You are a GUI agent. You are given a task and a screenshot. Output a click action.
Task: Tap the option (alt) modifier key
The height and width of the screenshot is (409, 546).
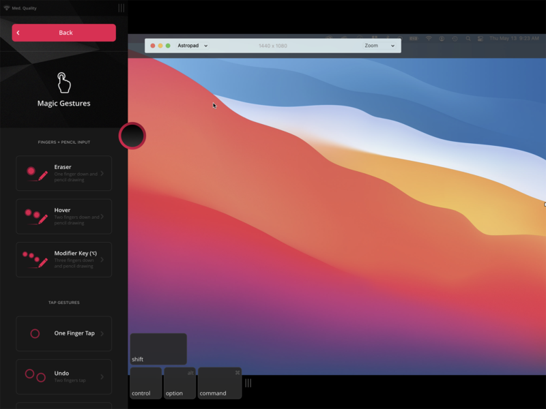tap(179, 383)
